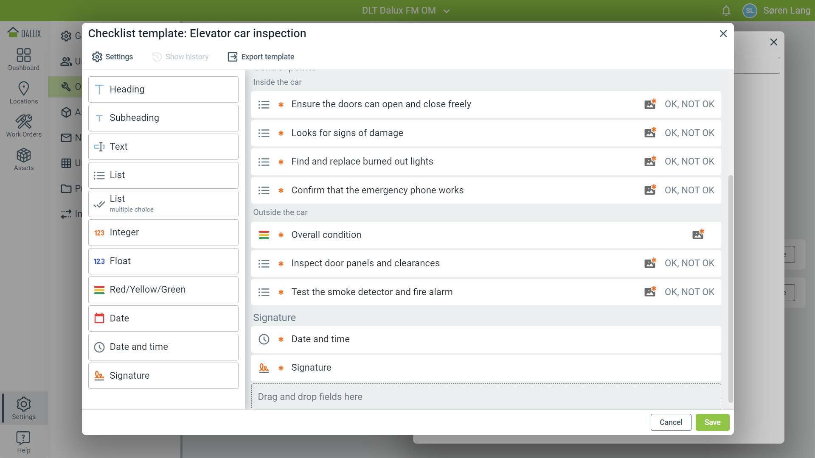Toggle required asterisk on Ensure the doors row
This screenshot has height=458, width=815.
[x=281, y=104]
